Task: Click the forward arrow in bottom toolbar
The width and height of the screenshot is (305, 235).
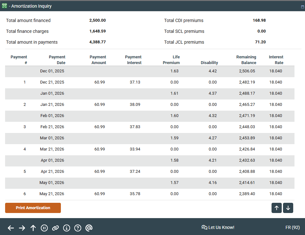Action: (x=22, y=228)
